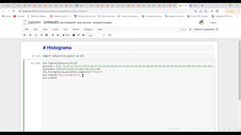The image size is (241, 135).
Task: Switch to the Dow browser tab
Action: click(193, 6)
